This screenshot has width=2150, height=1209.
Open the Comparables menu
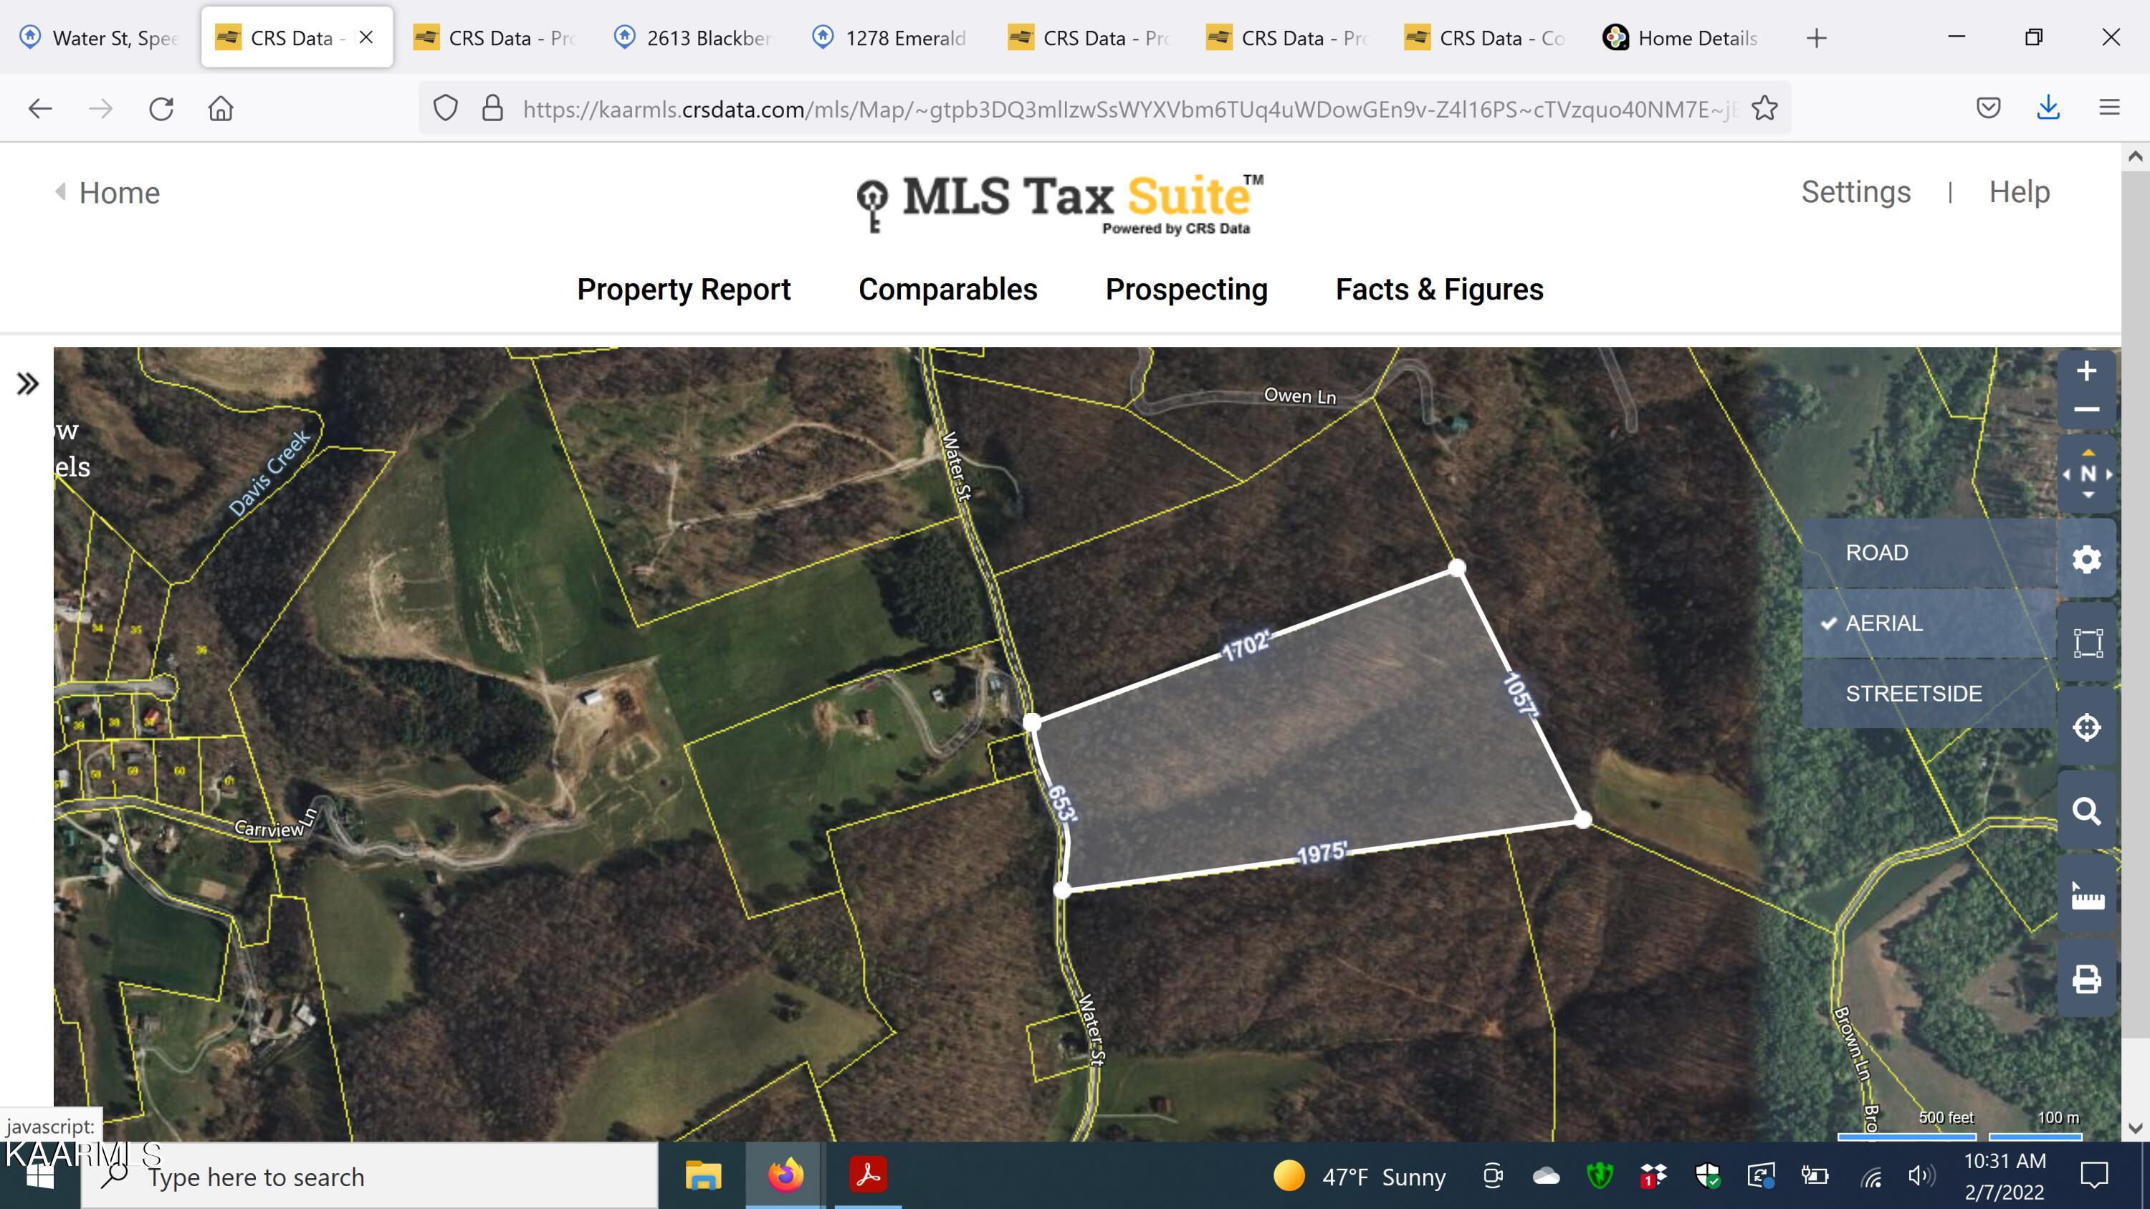(x=947, y=290)
